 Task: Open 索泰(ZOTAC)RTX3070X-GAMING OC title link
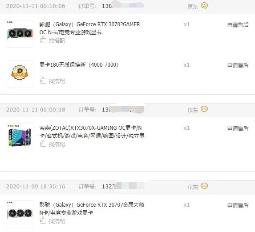point(92,132)
